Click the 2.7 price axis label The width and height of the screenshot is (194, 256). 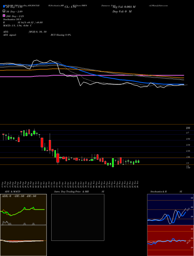click(187, 133)
